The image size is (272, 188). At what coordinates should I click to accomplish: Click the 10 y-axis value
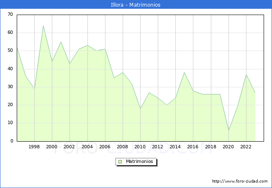pos(10,123)
